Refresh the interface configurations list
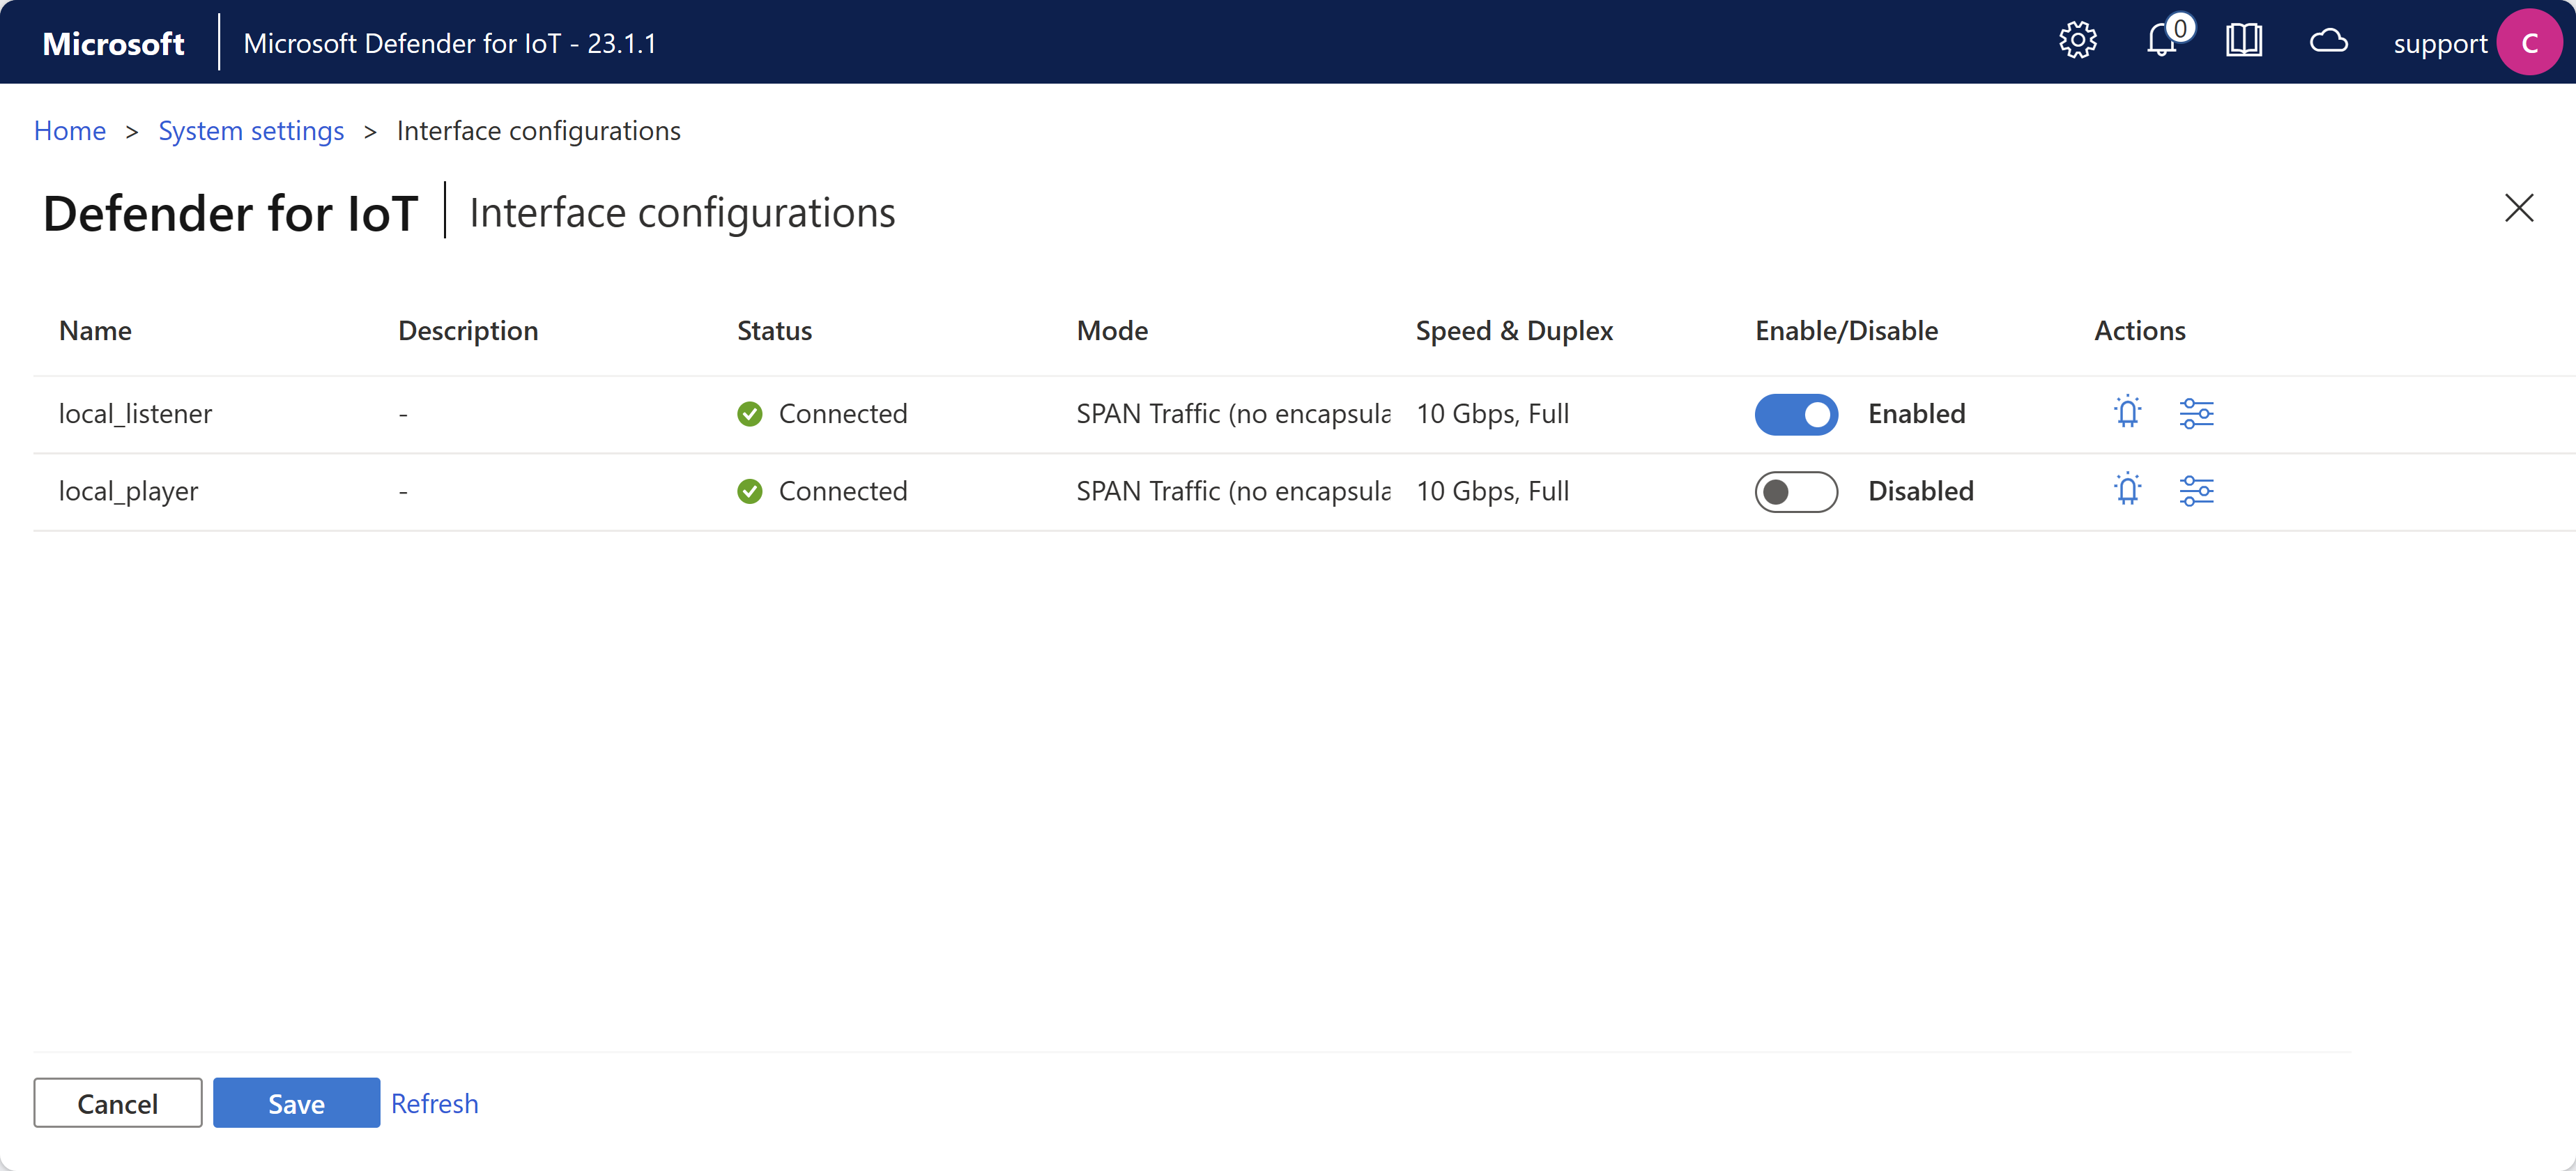 coord(434,1102)
